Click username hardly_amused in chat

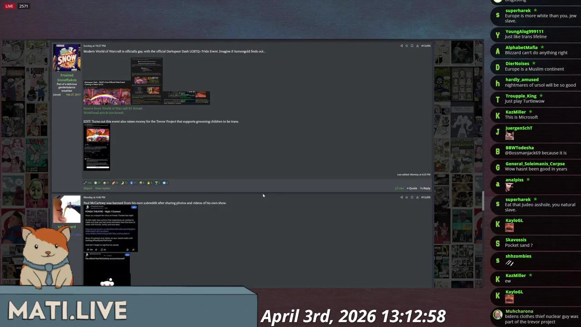tap(522, 80)
